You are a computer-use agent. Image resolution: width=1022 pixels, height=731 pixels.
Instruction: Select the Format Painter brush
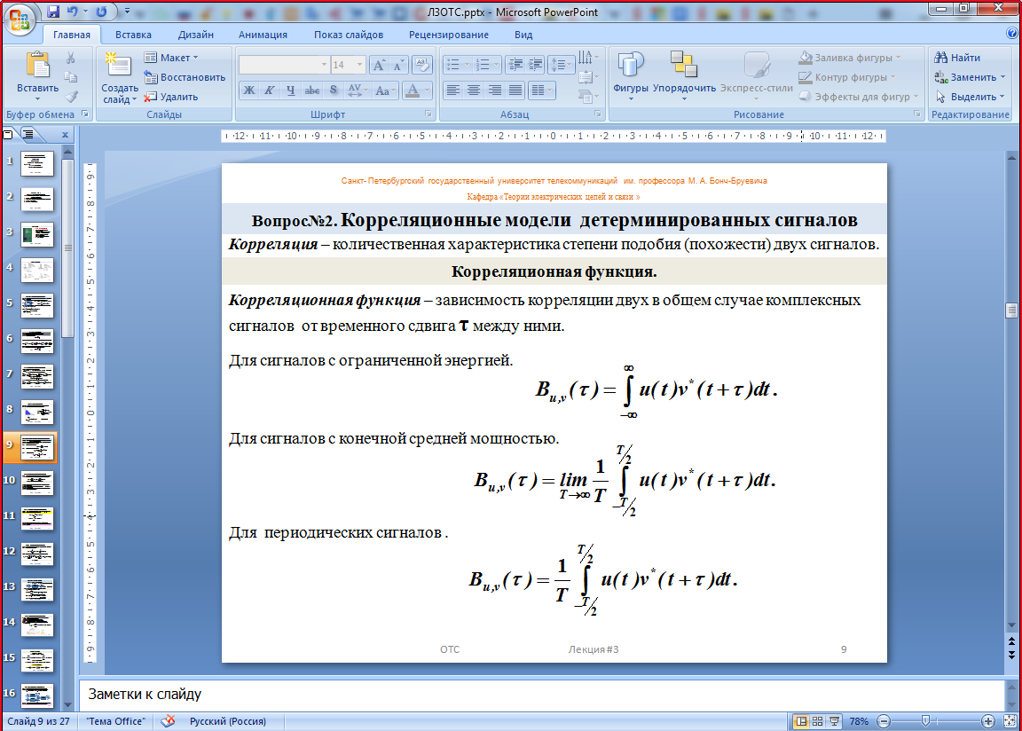(x=71, y=97)
